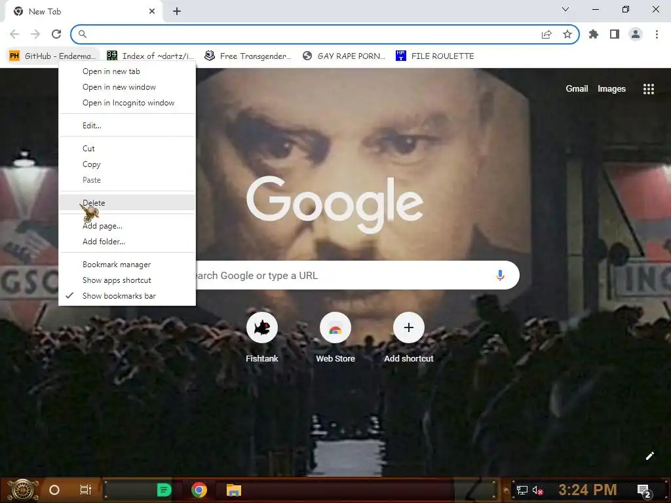Click the 3:24 PM taskbar clock
671x503 pixels.
click(x=588, y=490)
